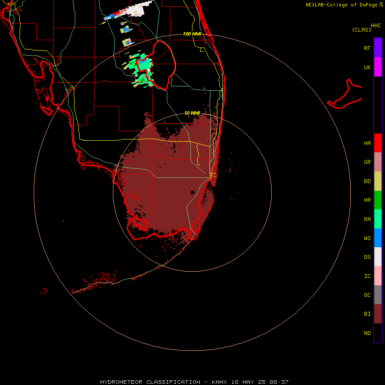Select the GC gray legend swatch
This screenshot has height=385, width=385.
click(378, 295)
